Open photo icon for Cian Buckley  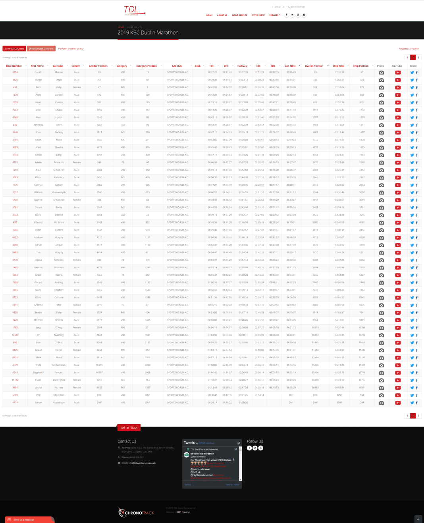381,133
